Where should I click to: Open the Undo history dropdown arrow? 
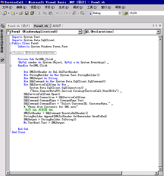coord(62,13)
